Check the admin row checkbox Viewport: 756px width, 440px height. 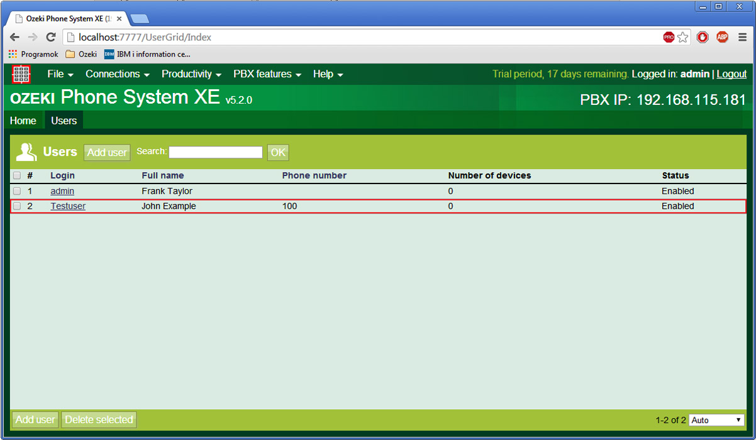pos(17,191)
